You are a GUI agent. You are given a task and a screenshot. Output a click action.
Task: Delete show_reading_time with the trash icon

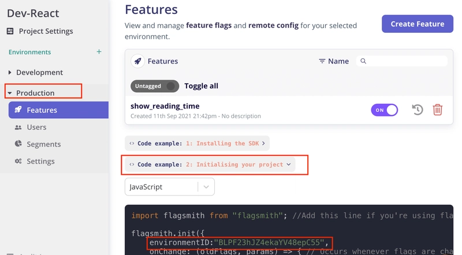tap(438, 110)
